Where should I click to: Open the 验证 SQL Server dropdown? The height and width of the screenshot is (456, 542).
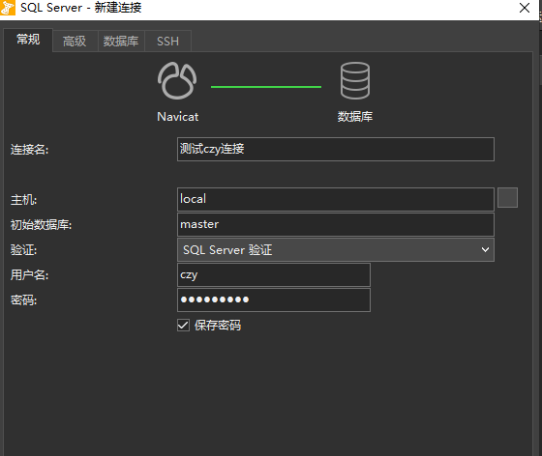pyautogui.click(x=336, y=249)
